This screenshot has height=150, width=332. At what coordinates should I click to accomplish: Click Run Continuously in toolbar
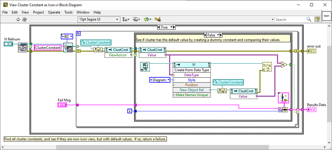[x=25, y=20]
